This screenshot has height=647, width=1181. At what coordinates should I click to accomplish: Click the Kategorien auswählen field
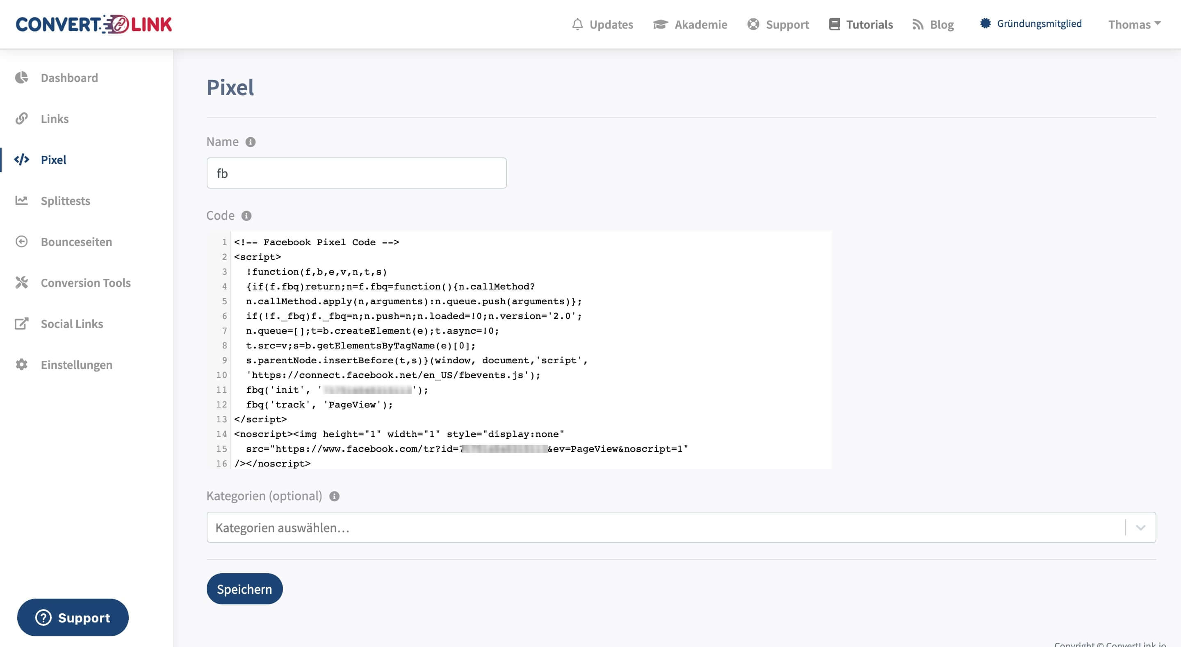pos(681,527)
